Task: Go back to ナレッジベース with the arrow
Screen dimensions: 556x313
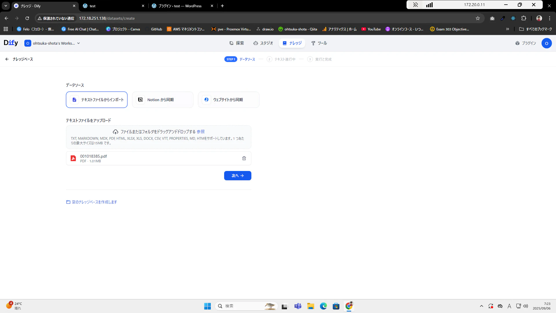Action: tap(7, 59)
